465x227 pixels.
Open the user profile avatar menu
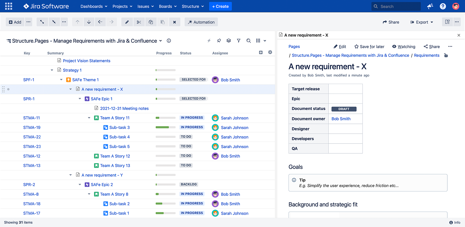(x=456, y=6)
